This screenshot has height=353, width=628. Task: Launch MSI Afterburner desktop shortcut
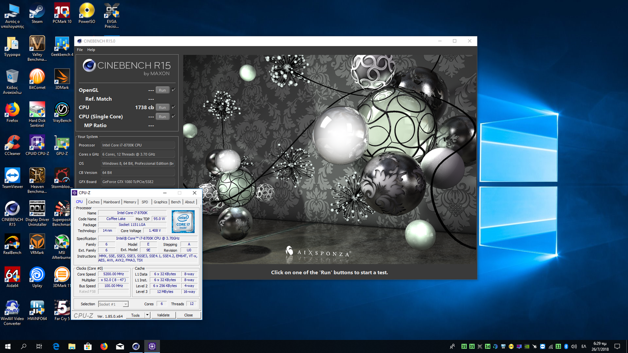62,247
